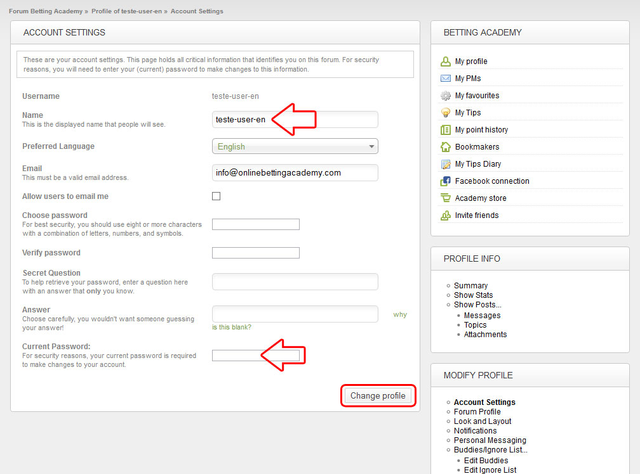Open the My PMs envelope icon
The image size is (640, 474).
[x=446, y=79]
